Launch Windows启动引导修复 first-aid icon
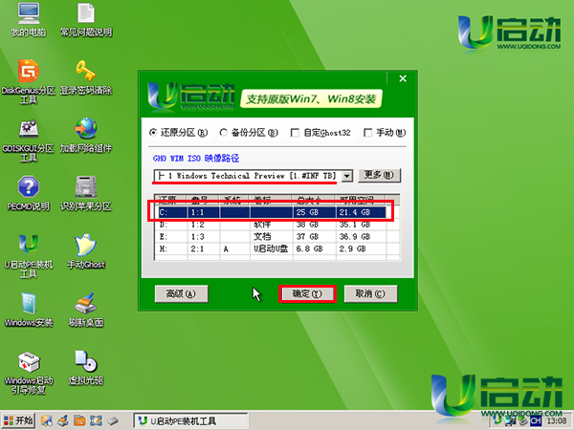574x430 pixels. pos(29,373)
